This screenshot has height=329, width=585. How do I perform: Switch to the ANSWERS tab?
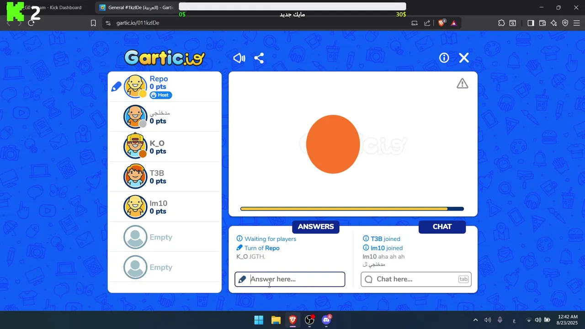coord(316,227)
